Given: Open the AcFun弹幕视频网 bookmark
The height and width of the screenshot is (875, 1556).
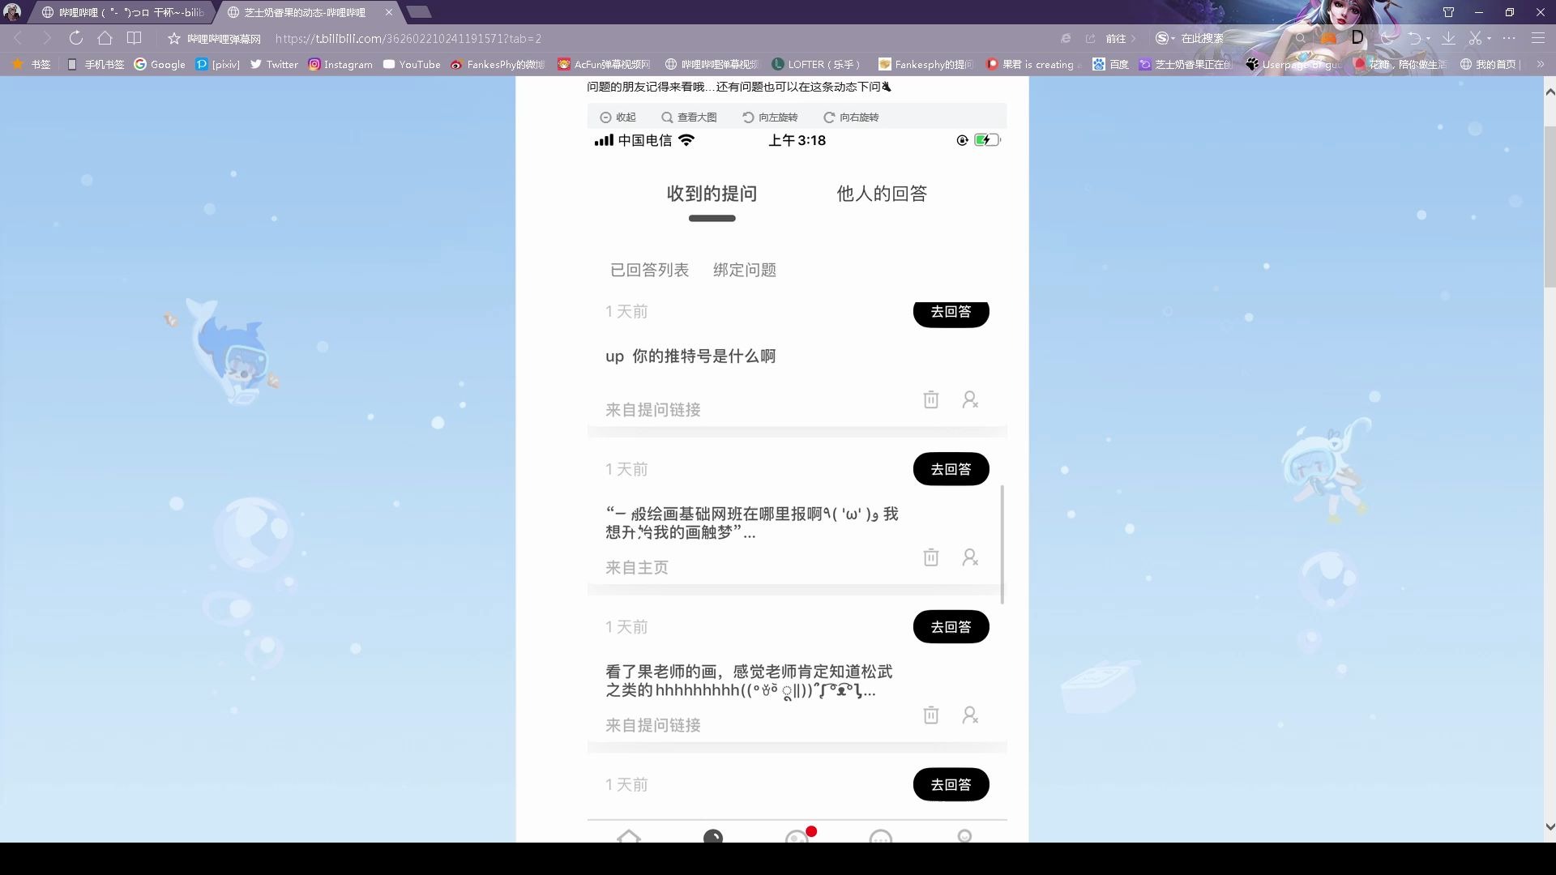Looking at the screenshot, I should tap(604, 64).
